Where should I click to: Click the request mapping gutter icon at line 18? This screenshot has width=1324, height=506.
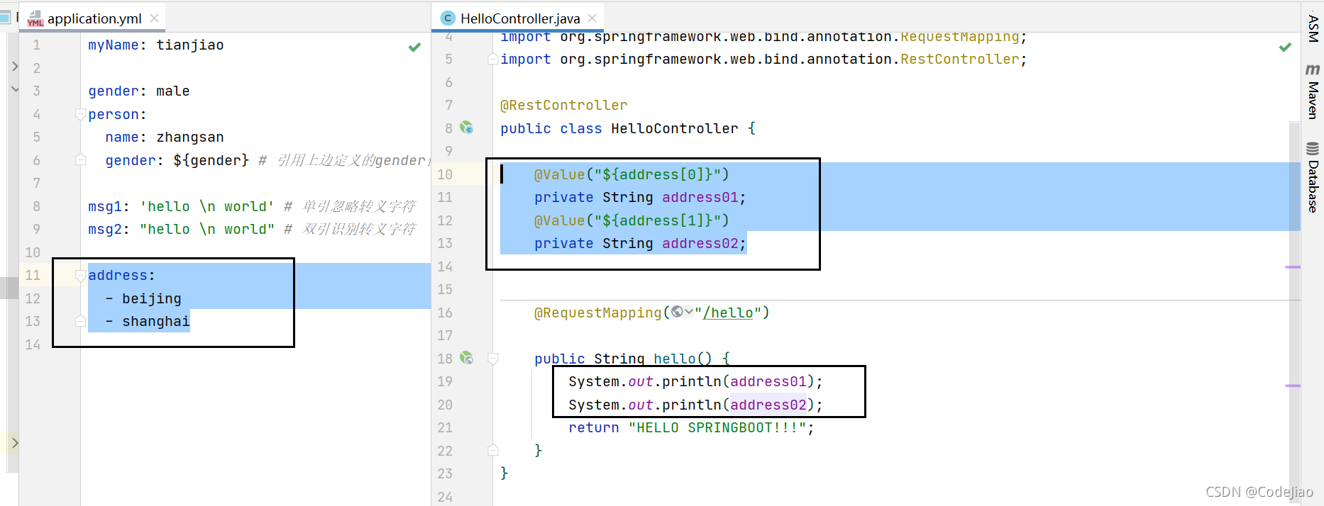pos(466,358)
